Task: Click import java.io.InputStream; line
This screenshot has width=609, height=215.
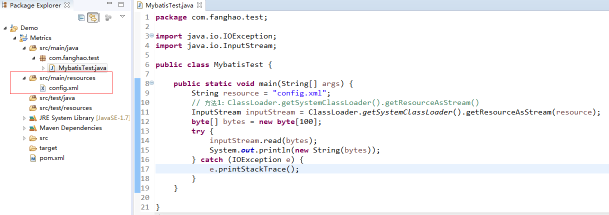Action: pyautogui.click(x=216, y=45)
